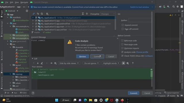
Task: Collapse the mipmap folder
Action: click(10, 74)
